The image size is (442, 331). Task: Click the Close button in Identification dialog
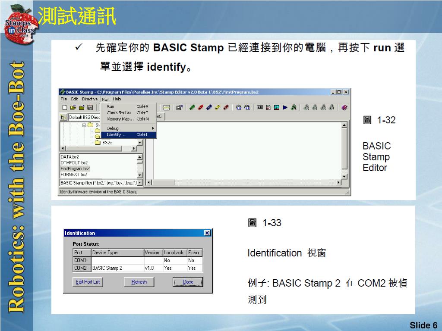click(188, 282)
